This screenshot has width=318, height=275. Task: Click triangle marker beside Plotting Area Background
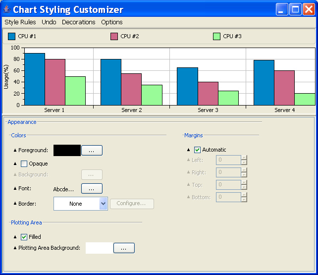click(15, 248)
